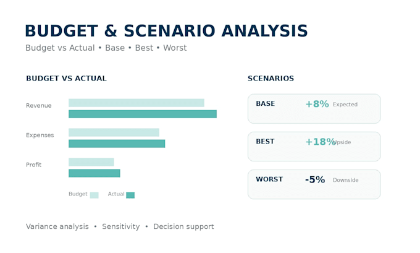420x253 pixels.
Task: Select the Budget & Scenario Analysis title
Action: [166, 30]
